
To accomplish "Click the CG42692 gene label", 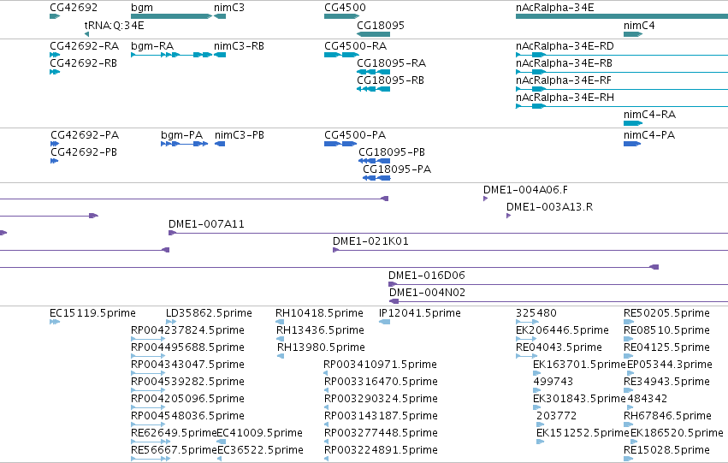I will tap(74, 8).
